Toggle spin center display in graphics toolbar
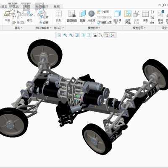The image size is (168, 168). (x=112, y=35)
